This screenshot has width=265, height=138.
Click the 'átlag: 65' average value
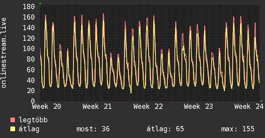(x=165, y=129)
